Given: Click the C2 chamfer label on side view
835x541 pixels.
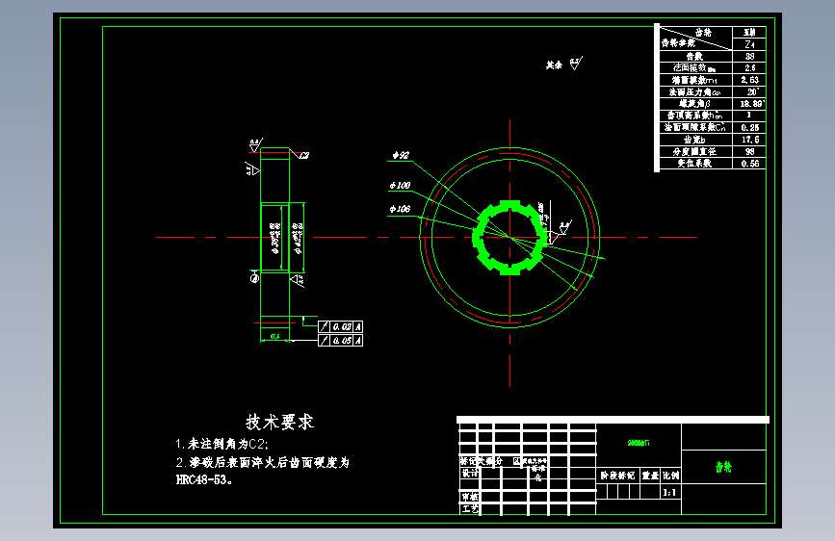Looking at the screenshot, I should (x=304, y=156).
